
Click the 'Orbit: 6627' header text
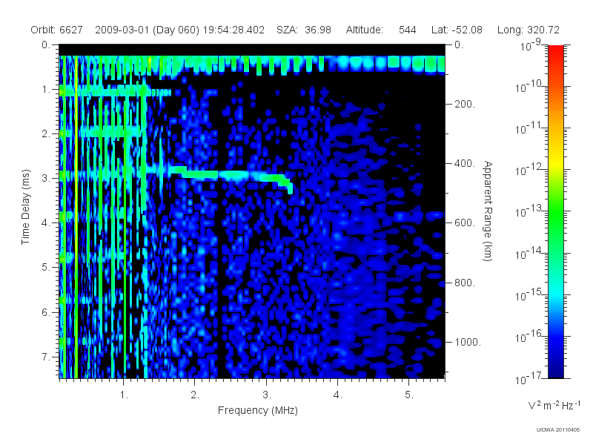pos(57,30)
